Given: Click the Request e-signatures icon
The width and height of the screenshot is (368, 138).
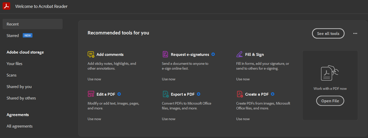Looking at the screenshot, I should click(x=165, y=54).
